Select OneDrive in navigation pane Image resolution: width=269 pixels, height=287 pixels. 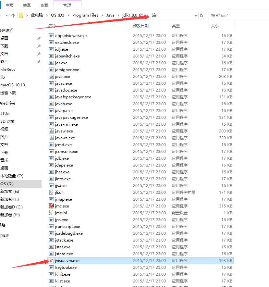(x=7, y=103)
